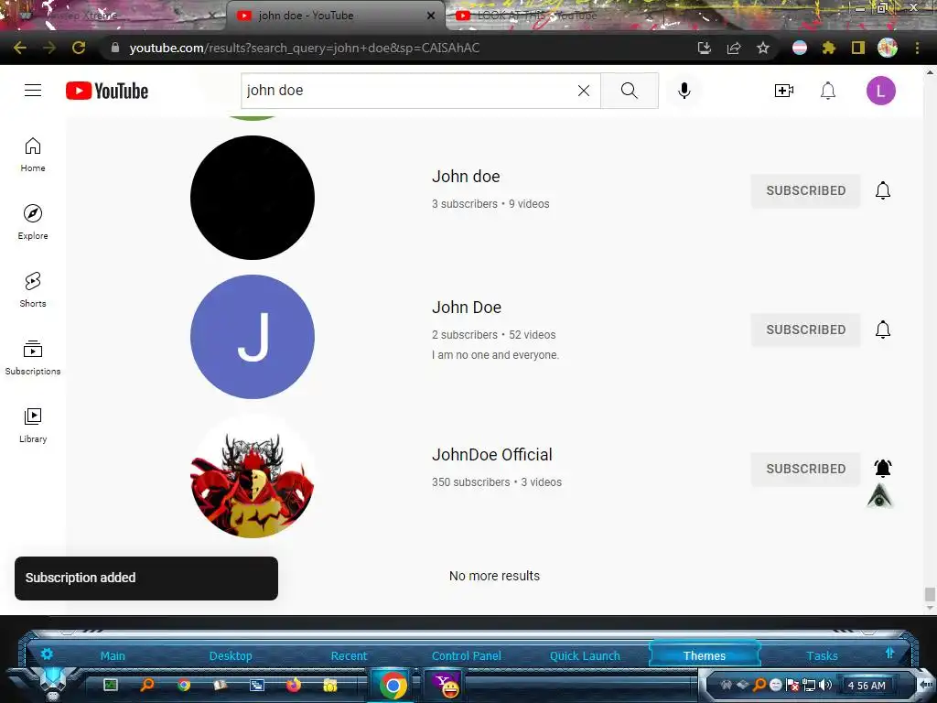Open YouTube notifications bell in header
937x703 pixels.
coord(827,91)
